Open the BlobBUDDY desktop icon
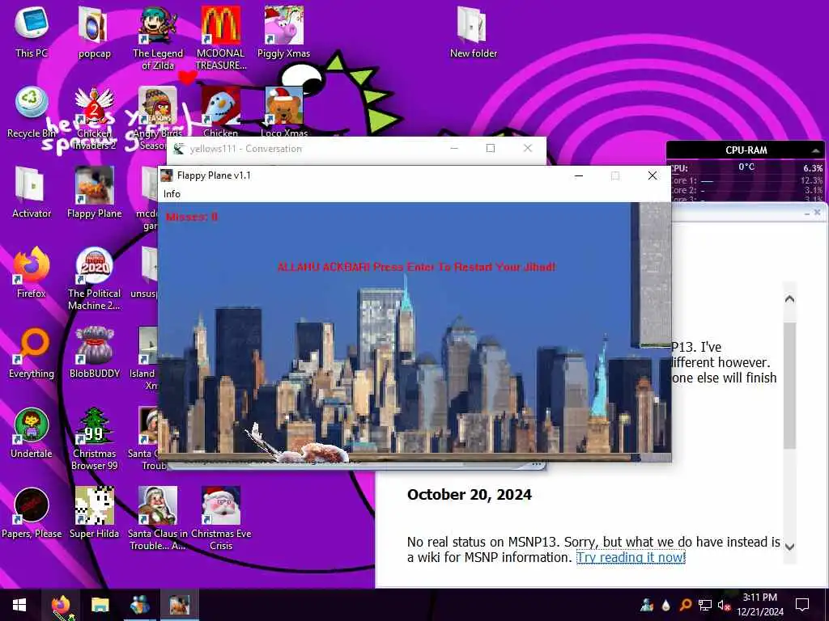This screenshot has width=829, height=621. [94, 353]
